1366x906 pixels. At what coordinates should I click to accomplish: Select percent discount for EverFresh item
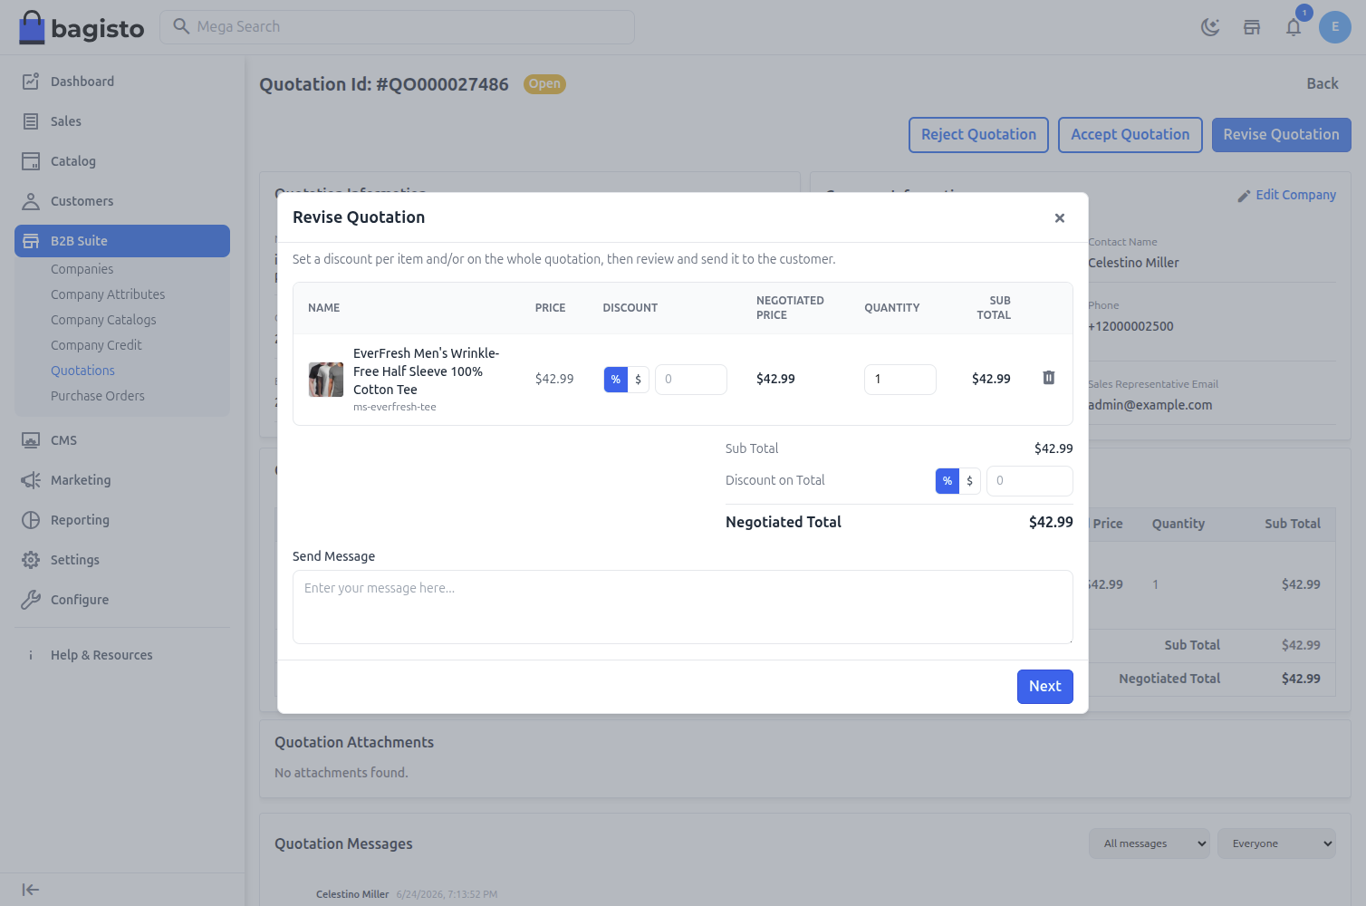pos(616,380)
